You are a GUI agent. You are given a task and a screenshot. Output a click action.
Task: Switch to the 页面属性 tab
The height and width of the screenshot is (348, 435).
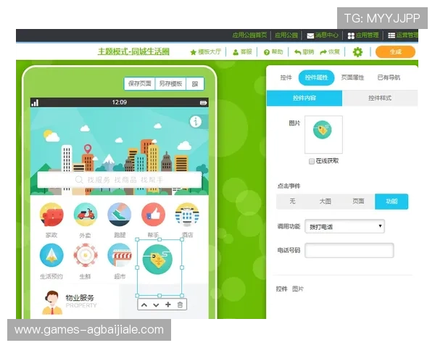352,78
